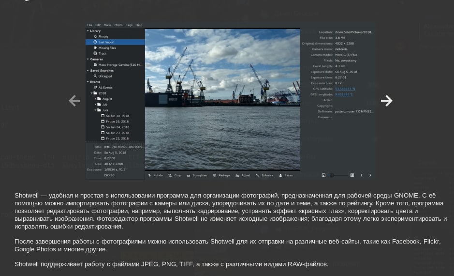Click the software value potter_n-user 7.0
This screenshot has width=454, height=276.
tap(354, 112)
